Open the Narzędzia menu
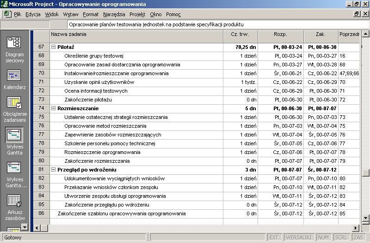The image size is (370, 243). pos(114,15)
